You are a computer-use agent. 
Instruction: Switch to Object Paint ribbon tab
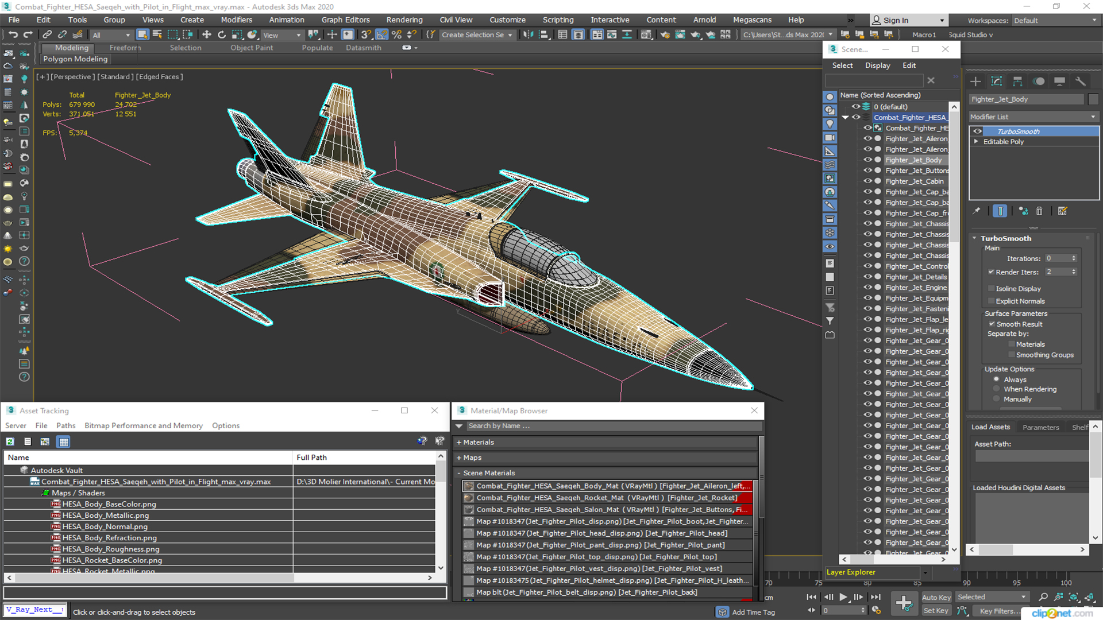click(x=251, y=48)
